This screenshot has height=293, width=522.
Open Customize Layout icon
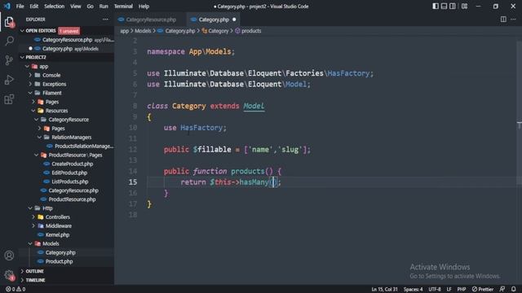click(464, 7)
